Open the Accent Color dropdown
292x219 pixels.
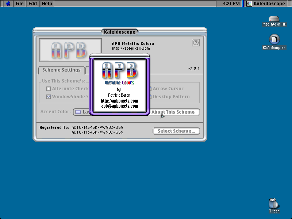(x=81, y=112)
